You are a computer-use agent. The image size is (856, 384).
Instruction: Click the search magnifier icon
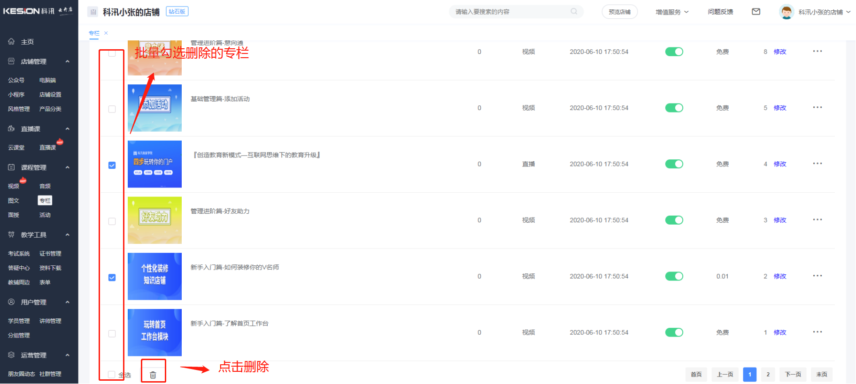574,12
